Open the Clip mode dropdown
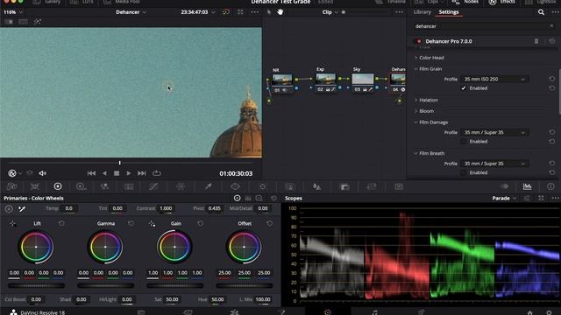The image size is (561, 315). (x=330, y=12)
